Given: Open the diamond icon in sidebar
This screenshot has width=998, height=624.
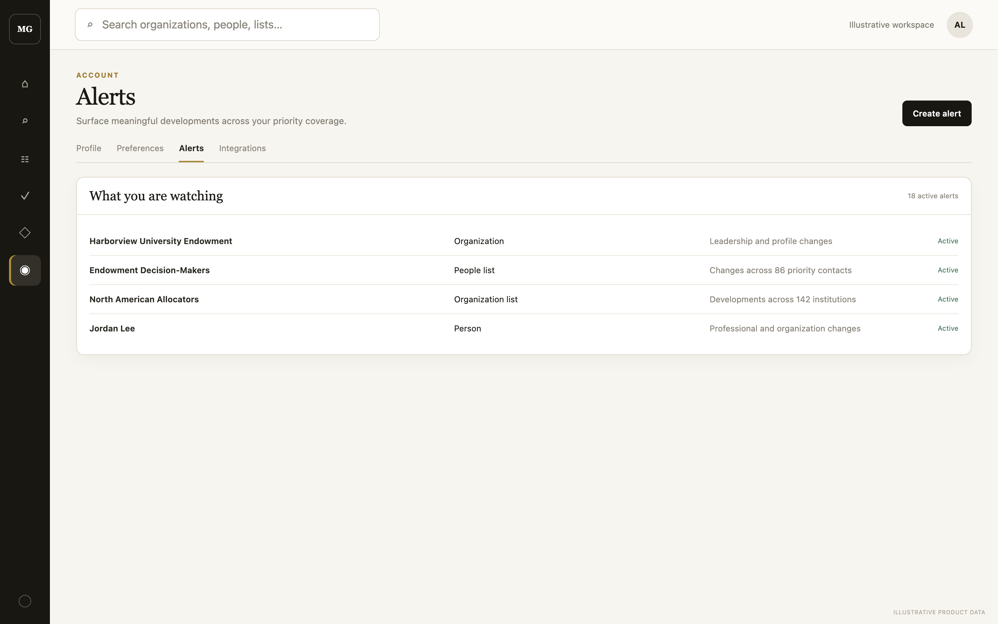Looking at the screenshot, I should pyautogui.click(x=25, y=233).
